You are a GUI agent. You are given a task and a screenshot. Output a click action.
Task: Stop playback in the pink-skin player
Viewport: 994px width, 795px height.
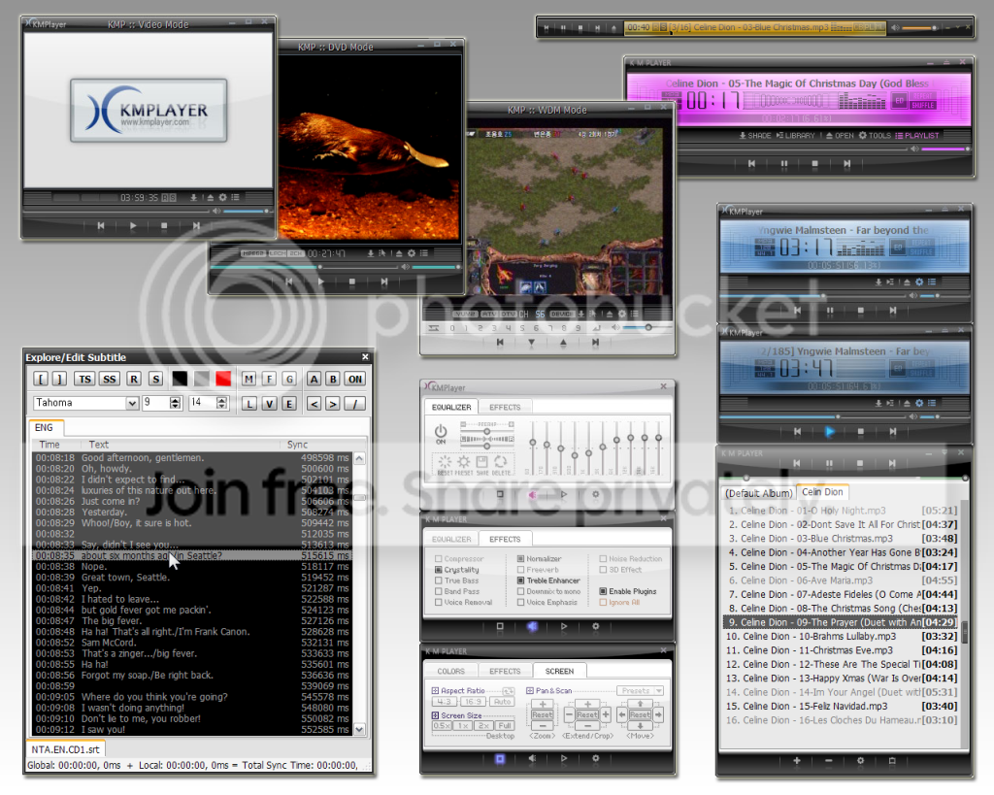coord(814,164)
